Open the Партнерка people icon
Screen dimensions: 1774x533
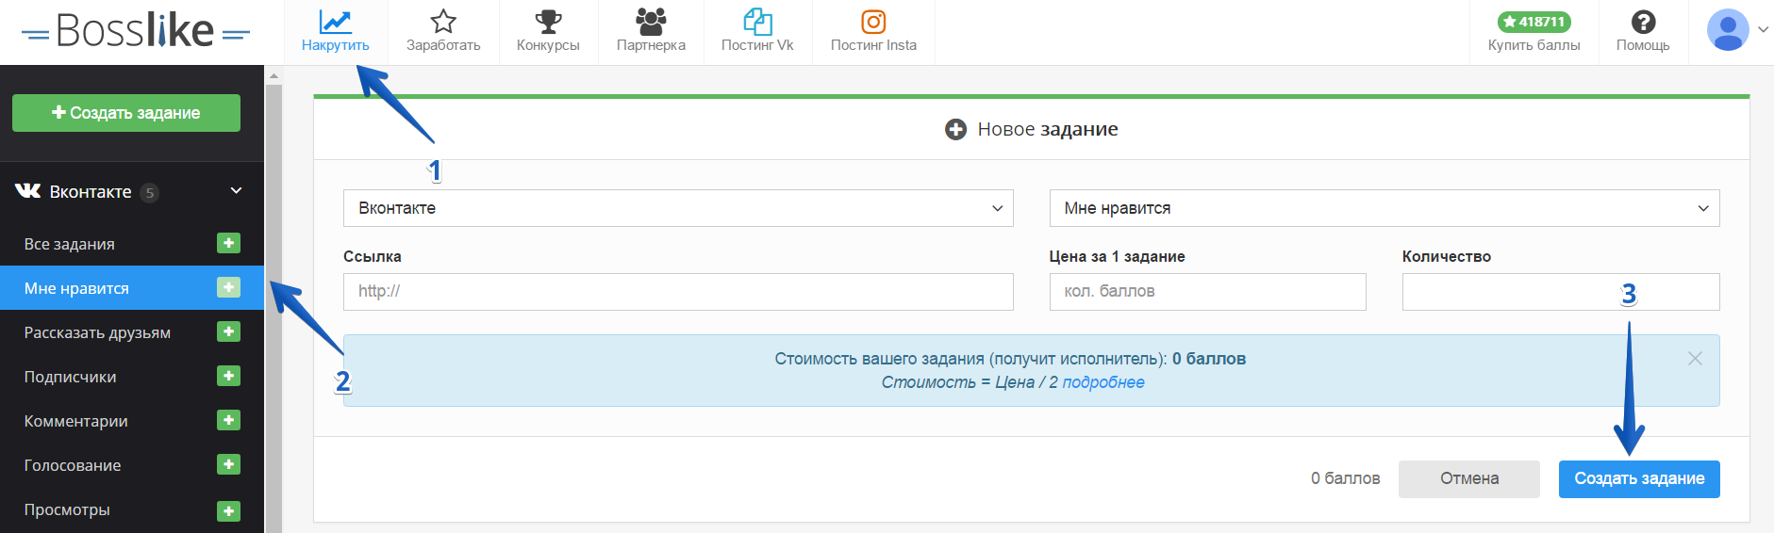(x=651, y=22)
